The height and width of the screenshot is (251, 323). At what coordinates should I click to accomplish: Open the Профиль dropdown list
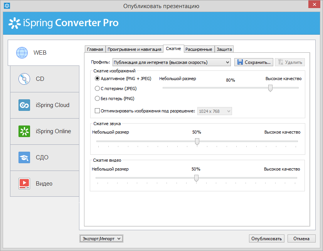172,62
